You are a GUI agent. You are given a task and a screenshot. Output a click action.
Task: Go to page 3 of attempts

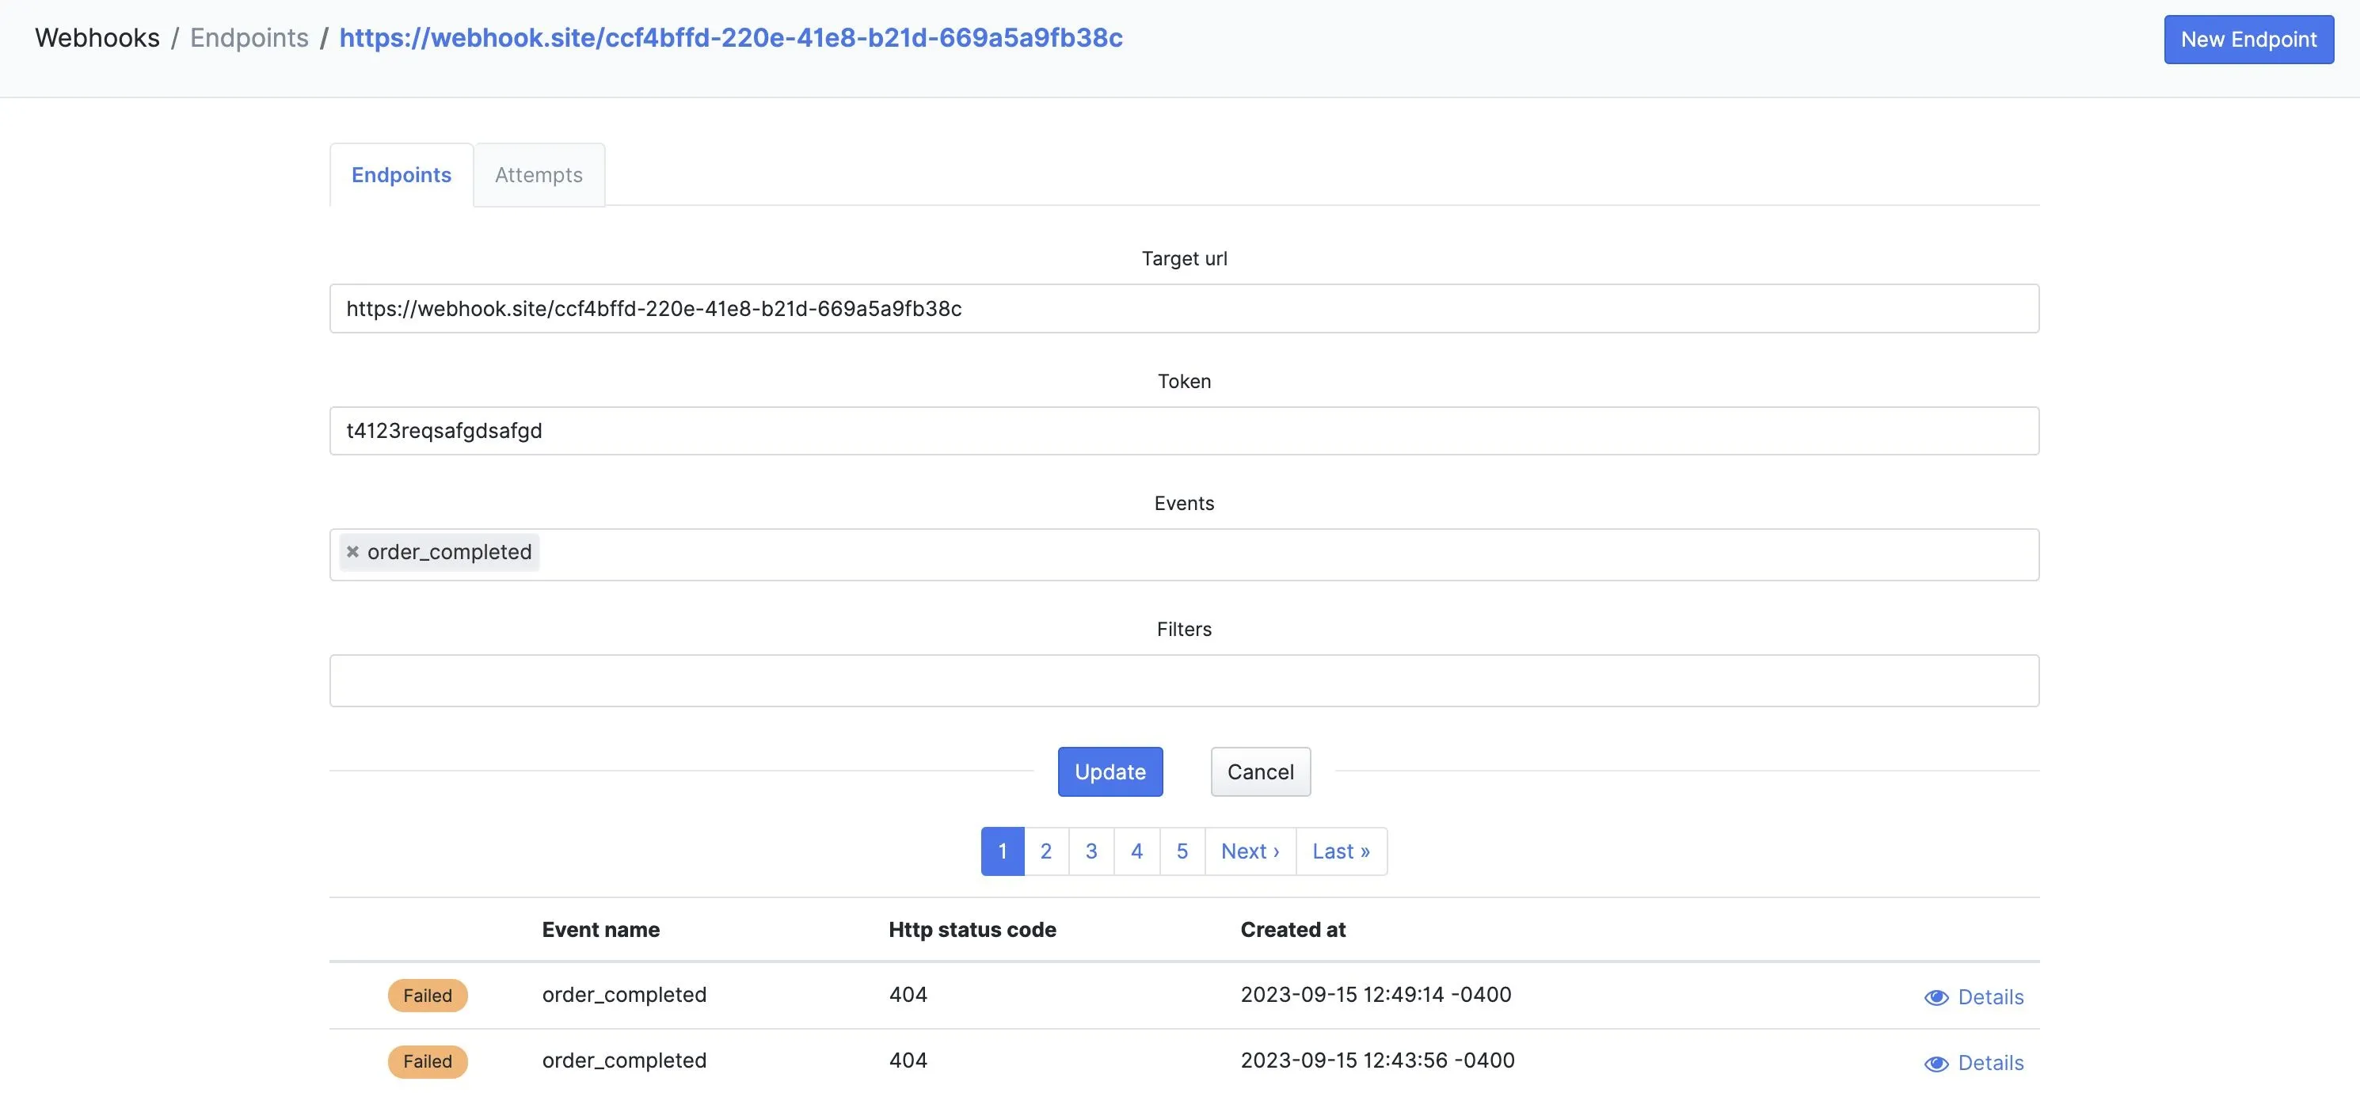pos(1091,851)
